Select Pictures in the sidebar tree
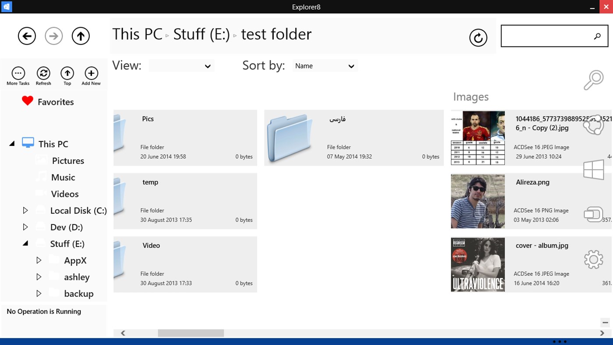Viewport: 613px width, 345px height. tap(68, 161)
